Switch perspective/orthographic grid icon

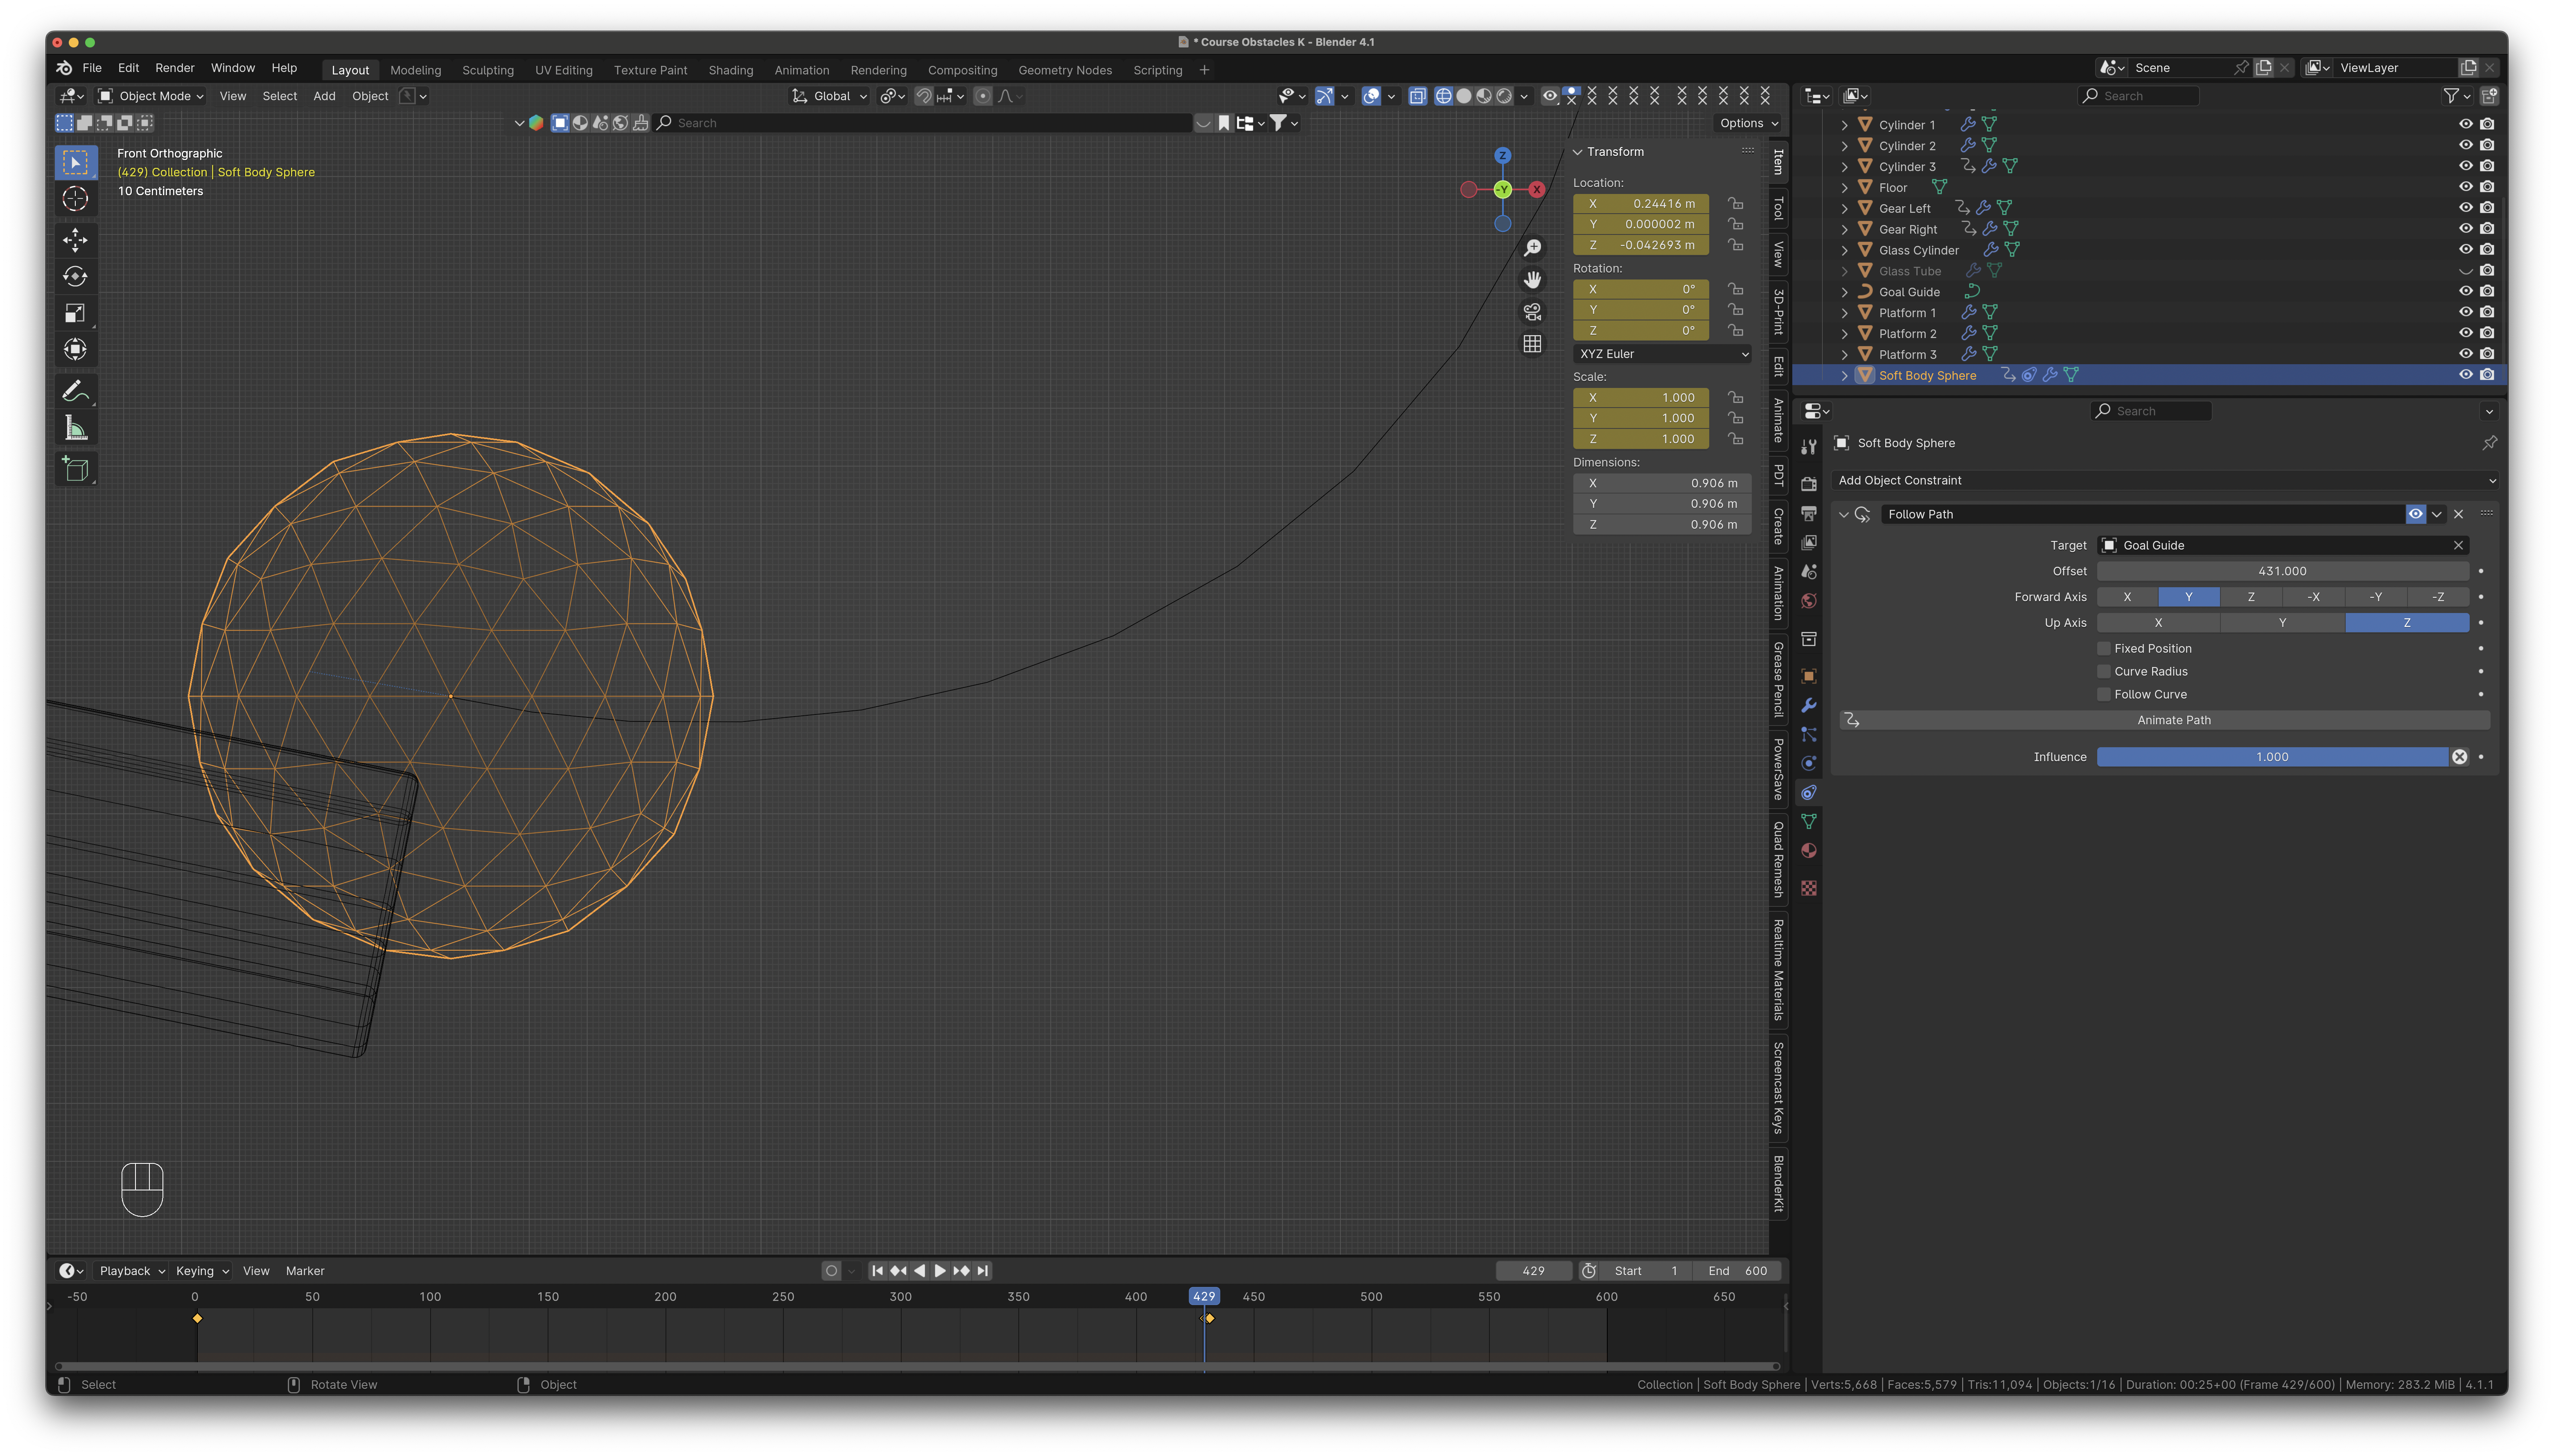1532,344
